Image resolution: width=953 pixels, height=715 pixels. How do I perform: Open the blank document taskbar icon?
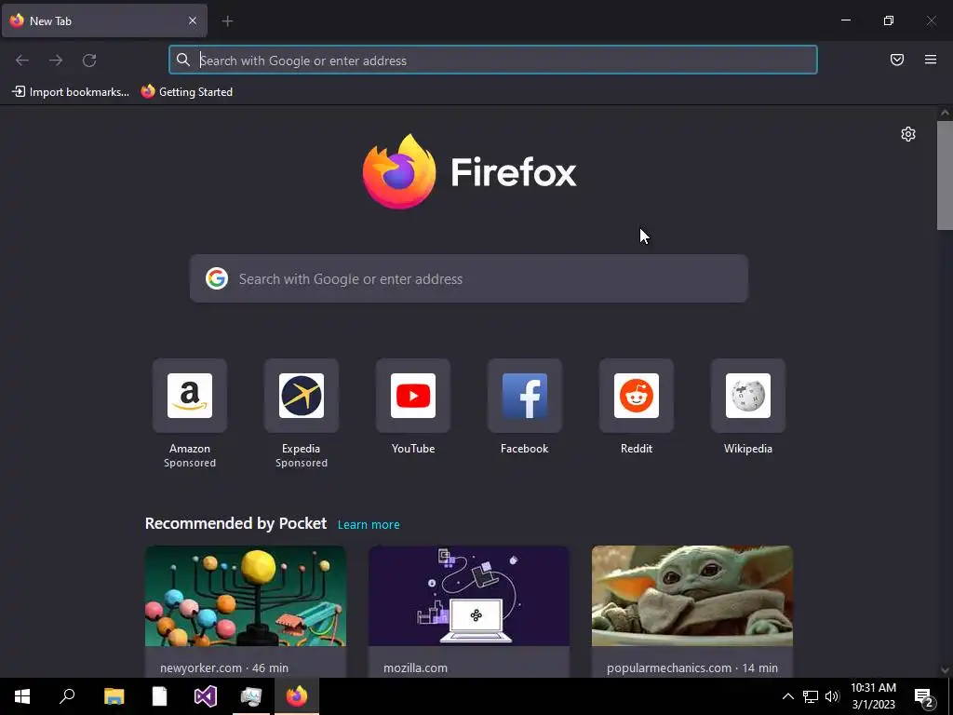coord(159,696)
